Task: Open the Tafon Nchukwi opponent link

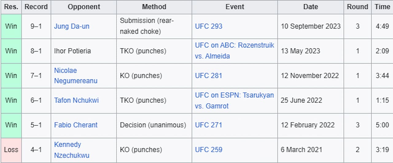Action: pos(76,100)
